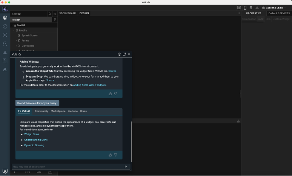Switch to the Community results tab
This screenshot has width=292, height=176.
(x=41, y=111)
